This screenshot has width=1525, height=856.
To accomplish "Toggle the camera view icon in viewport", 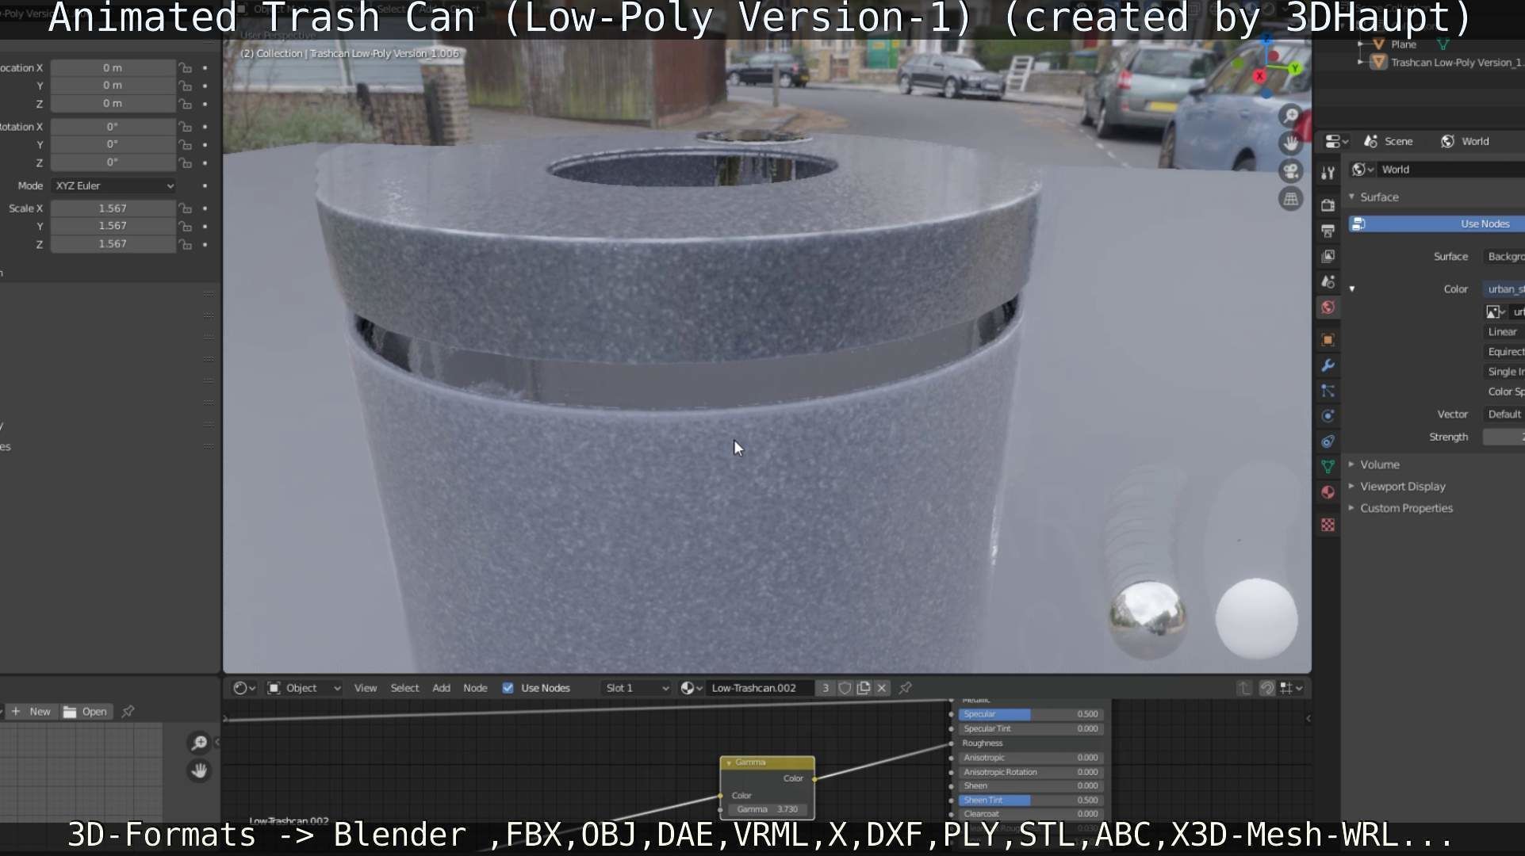I will [x=1291, y=171].
